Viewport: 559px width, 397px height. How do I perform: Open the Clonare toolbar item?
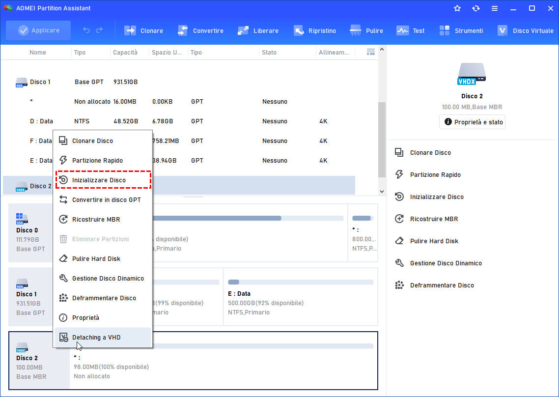click(x=143, y=30)
